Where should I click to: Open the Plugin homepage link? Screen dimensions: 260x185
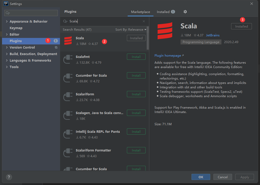click(169, 56)
